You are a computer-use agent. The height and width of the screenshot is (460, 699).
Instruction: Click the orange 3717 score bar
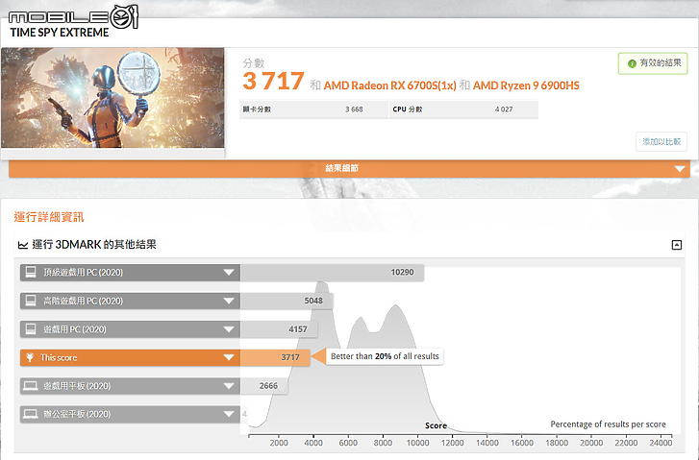pyautogui.click(x=275, y=357)
